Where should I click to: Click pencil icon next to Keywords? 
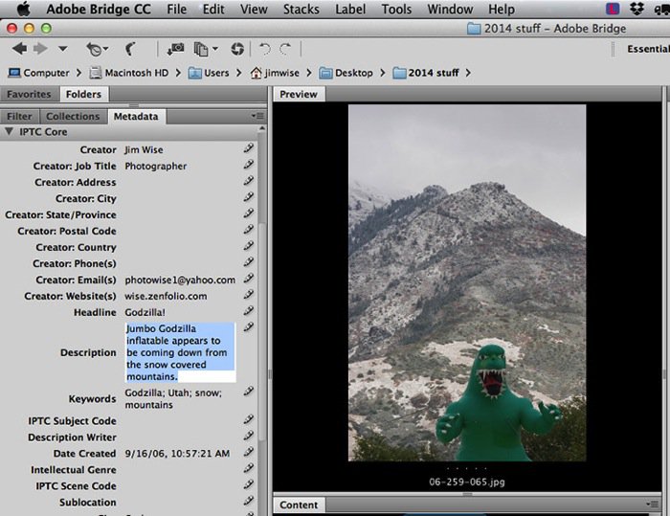[249, 392]
